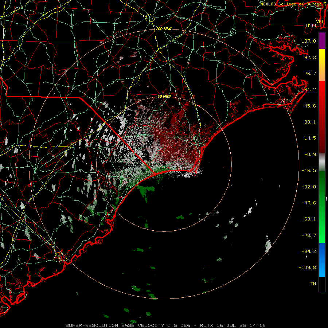Select the -47.6 velocity scale value

(309, 203)
